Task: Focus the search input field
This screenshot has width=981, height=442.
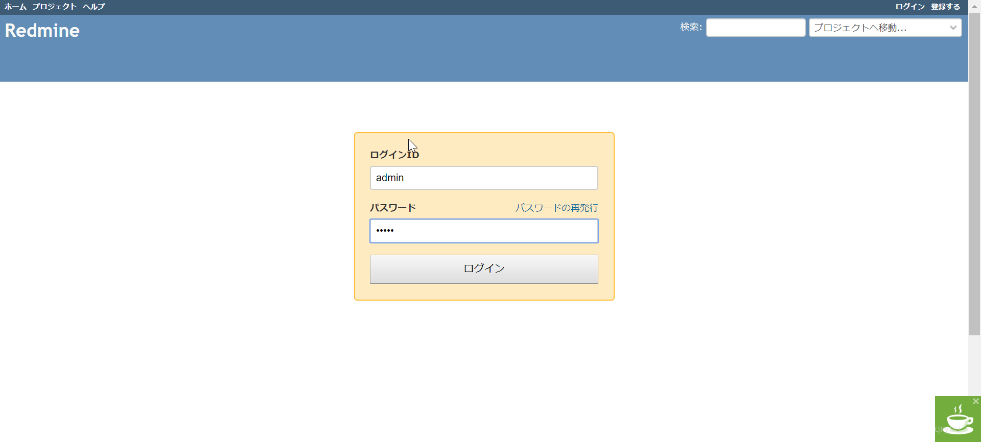Action: pyautogui.click(x=756, y=28)
